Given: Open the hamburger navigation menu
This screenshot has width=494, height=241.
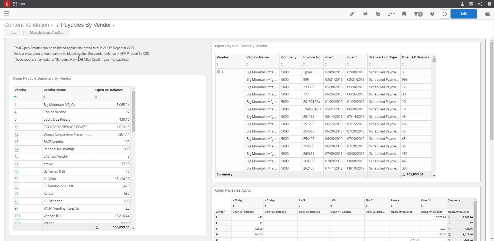Looking at the screenshot, I should click(6, 14).
